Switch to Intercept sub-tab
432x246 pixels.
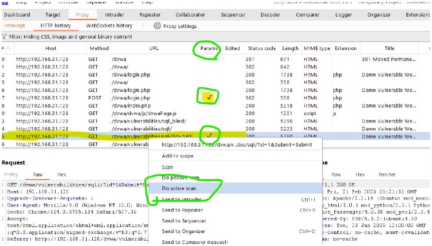[x=15, y=25]
